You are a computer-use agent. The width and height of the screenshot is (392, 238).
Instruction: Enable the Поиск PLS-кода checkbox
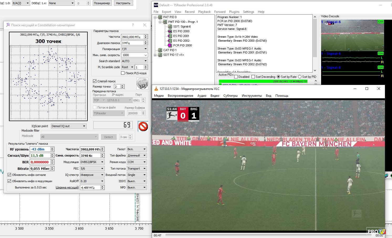click(x=123, y=73)
